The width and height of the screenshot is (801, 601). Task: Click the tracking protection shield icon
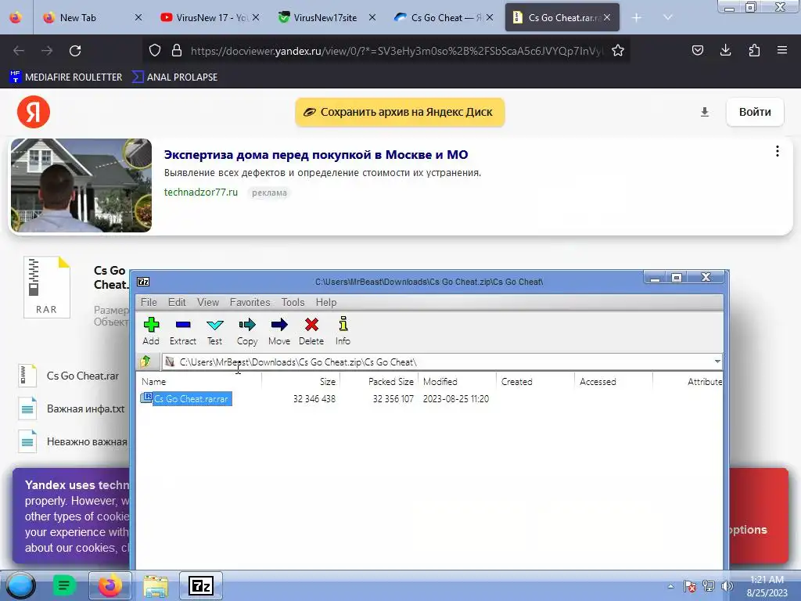[x=155, y=51]
